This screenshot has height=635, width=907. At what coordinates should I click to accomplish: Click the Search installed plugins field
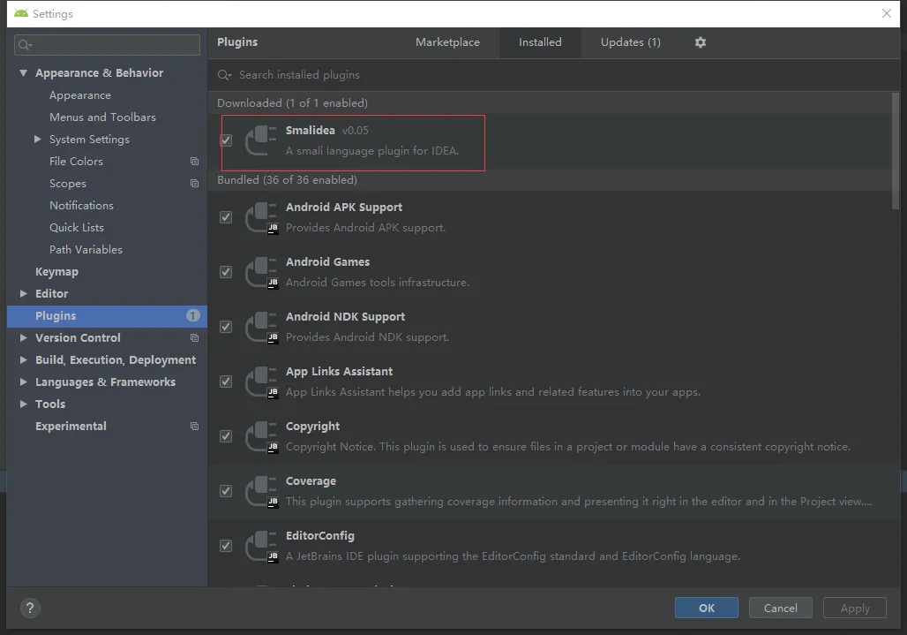547,75
